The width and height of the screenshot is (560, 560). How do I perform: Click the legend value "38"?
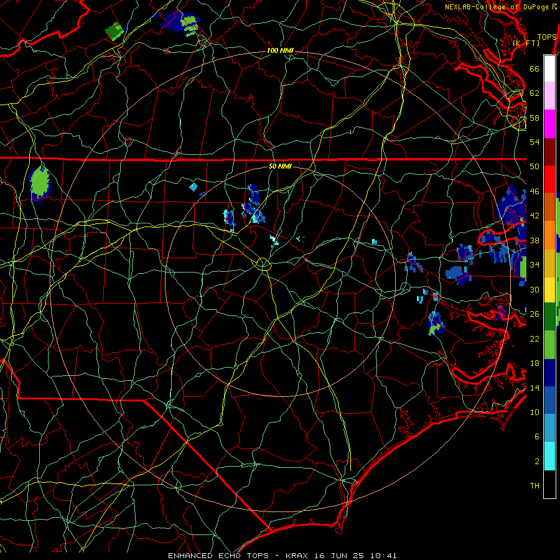[x=534, y=240]
